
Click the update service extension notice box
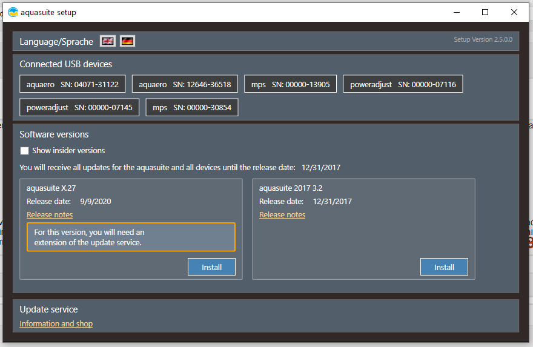(x=130, y=237)
